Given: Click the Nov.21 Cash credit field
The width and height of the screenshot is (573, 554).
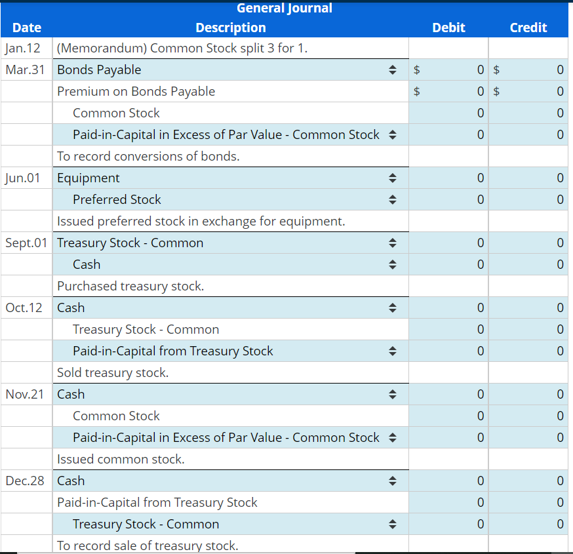Looking at the screenshot, I should (528, 394).
